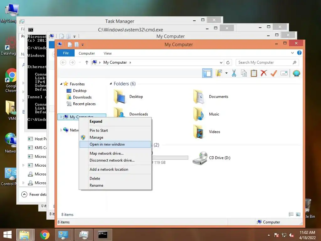This screenshot has width=321, height=241.
Task: Click the red X Delete icon
Action: point(264,73)
